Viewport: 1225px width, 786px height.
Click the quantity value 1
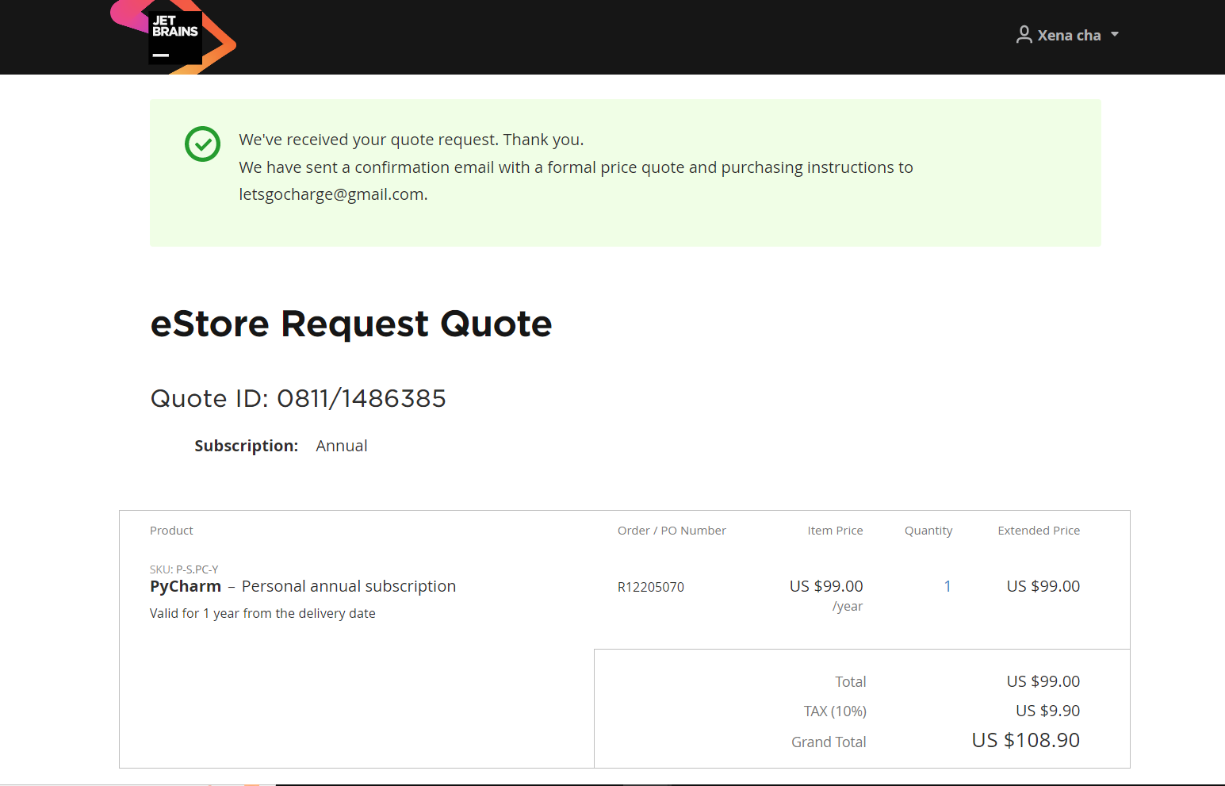(x=947, y=586)
